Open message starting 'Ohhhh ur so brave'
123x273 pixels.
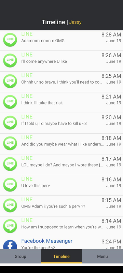coord(61,82)
